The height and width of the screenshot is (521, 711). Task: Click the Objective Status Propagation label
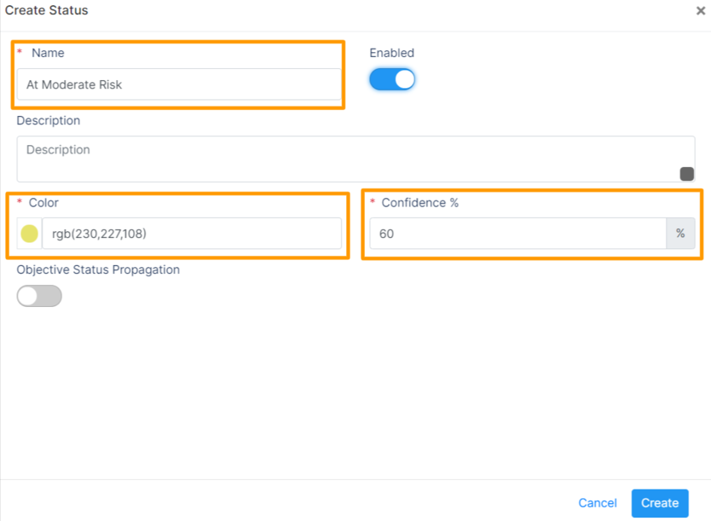[98, 269]
